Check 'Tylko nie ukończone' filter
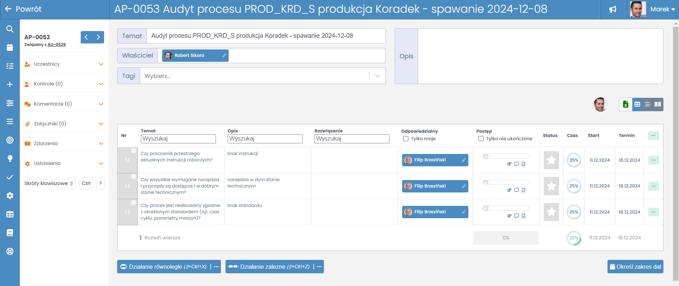Image resolution: width=679 pixels, height=286 pixels. [481, 139]
